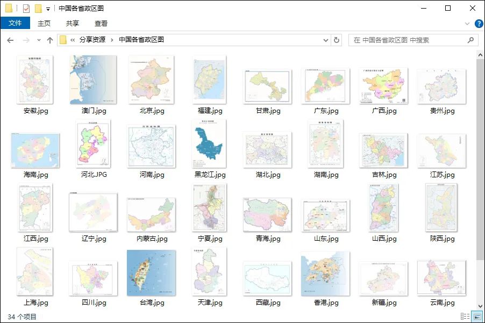Image resolution: width=485 pixels, height=323 pixels.
Task: Select the 江苏.jpg thumbnail
Action: click(x=441, y=151)
